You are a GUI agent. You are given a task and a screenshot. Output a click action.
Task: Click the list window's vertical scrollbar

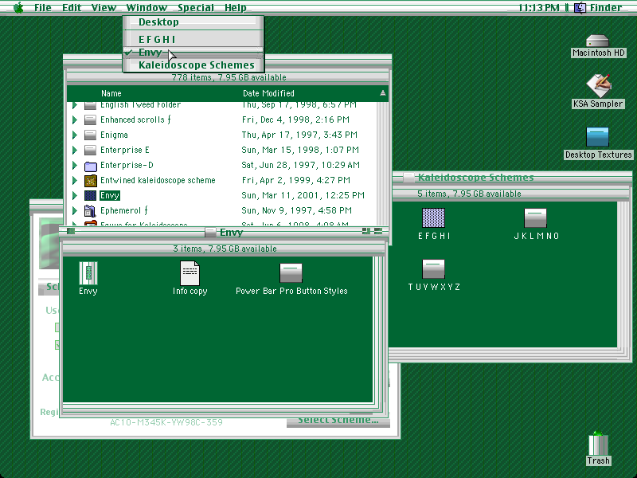(x=382, y=163)
